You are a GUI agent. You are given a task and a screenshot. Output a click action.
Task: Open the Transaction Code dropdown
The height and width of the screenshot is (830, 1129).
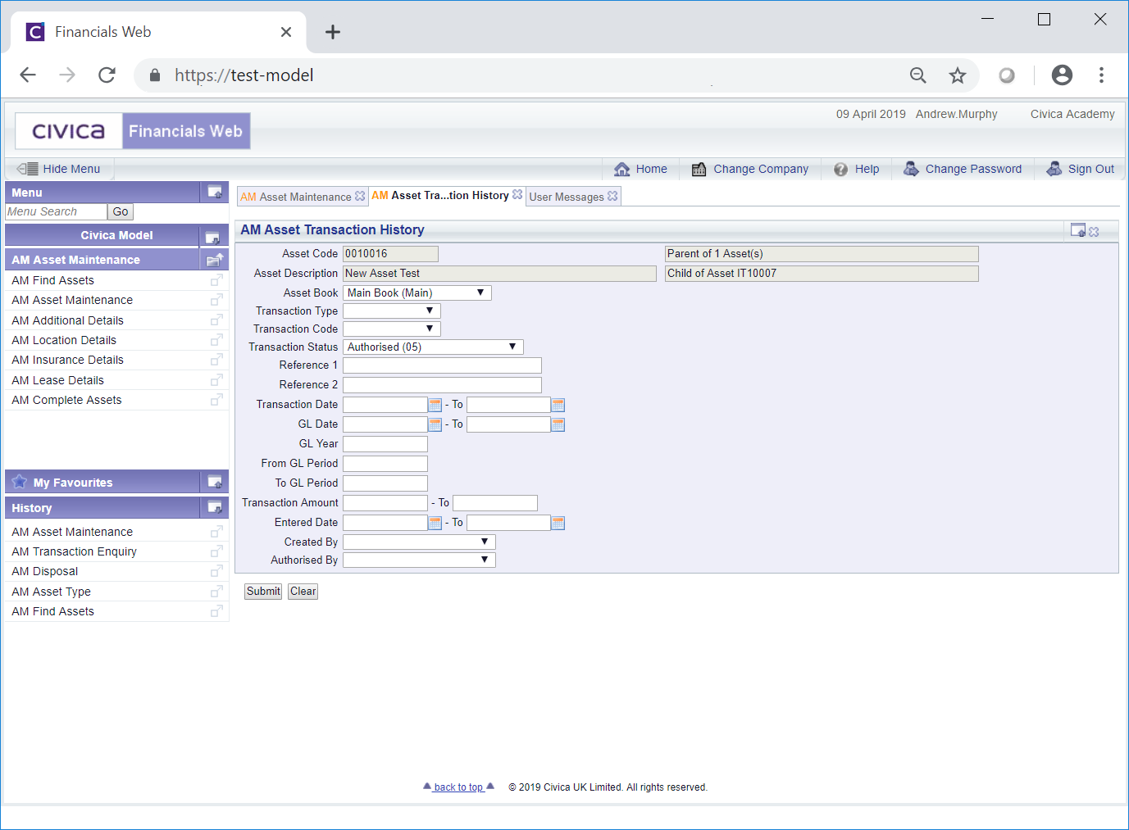tap(392, 329)
